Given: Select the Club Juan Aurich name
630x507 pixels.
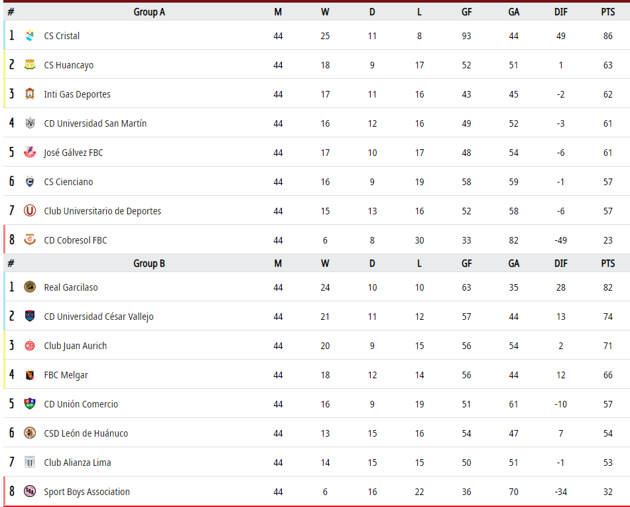Looking at the screenshot, I should [x=75, y=346].
